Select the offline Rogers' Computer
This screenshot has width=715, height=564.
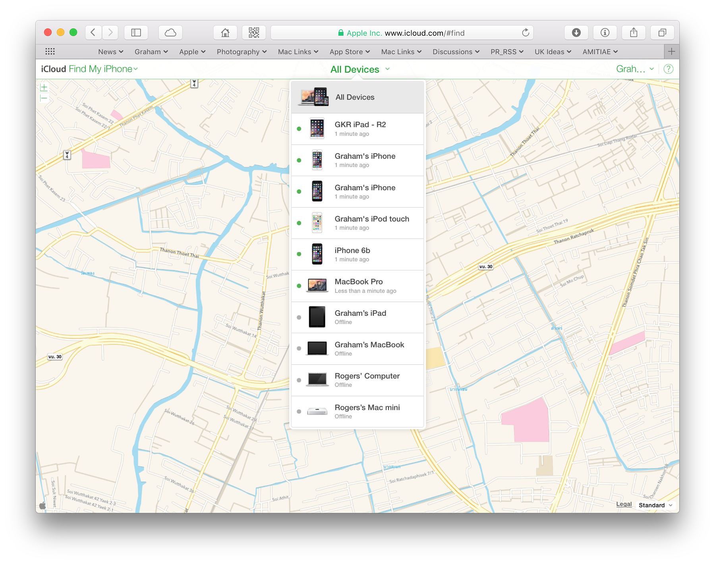click(357, 380)
